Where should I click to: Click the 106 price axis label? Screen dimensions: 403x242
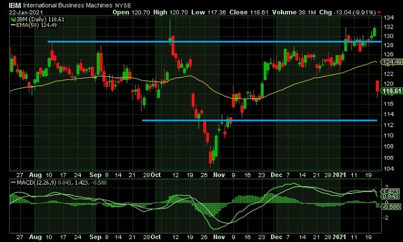coord(388,158)
